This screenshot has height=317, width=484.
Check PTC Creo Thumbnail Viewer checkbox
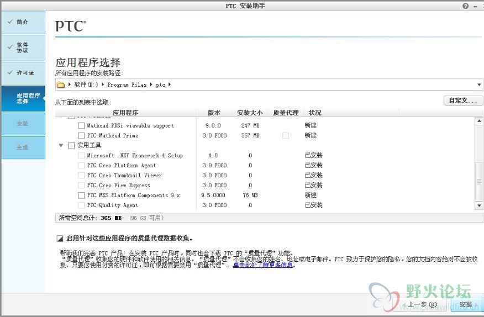pyautogui.click(x=81, y=175)
